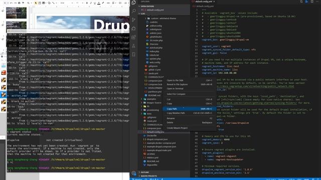Open text color picker in Slides toolbar
321x180 pixels.
tap(99, 3)
